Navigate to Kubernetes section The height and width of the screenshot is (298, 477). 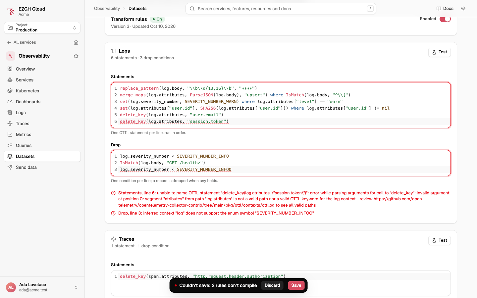click(x=42, y=91)
